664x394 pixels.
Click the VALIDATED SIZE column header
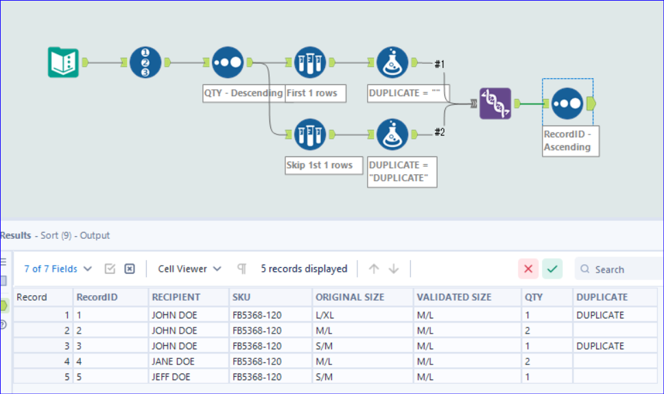click(468, 297)
